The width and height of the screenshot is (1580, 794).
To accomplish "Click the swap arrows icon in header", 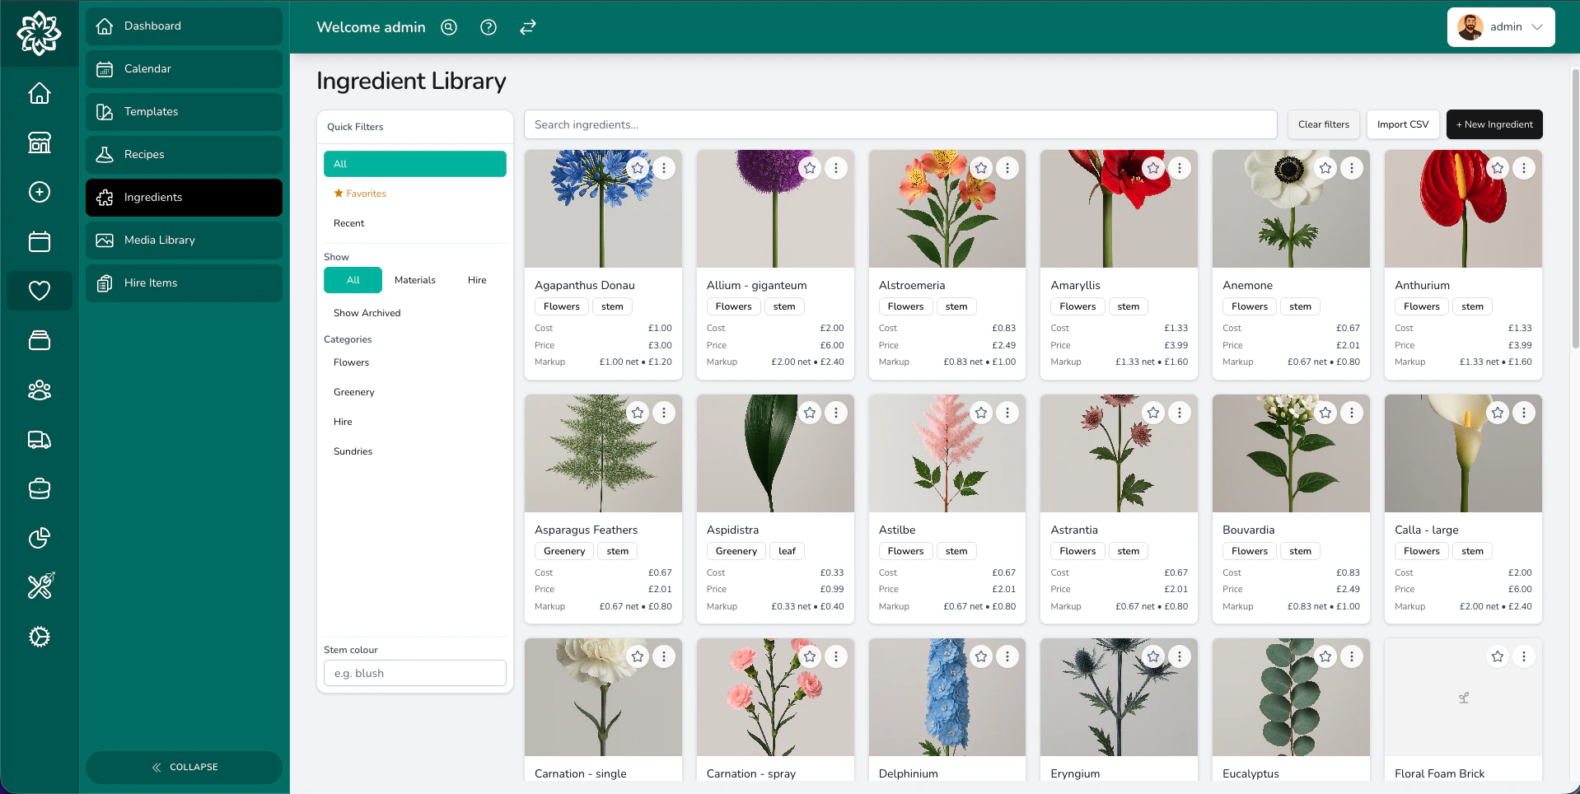I will [528, 27].
